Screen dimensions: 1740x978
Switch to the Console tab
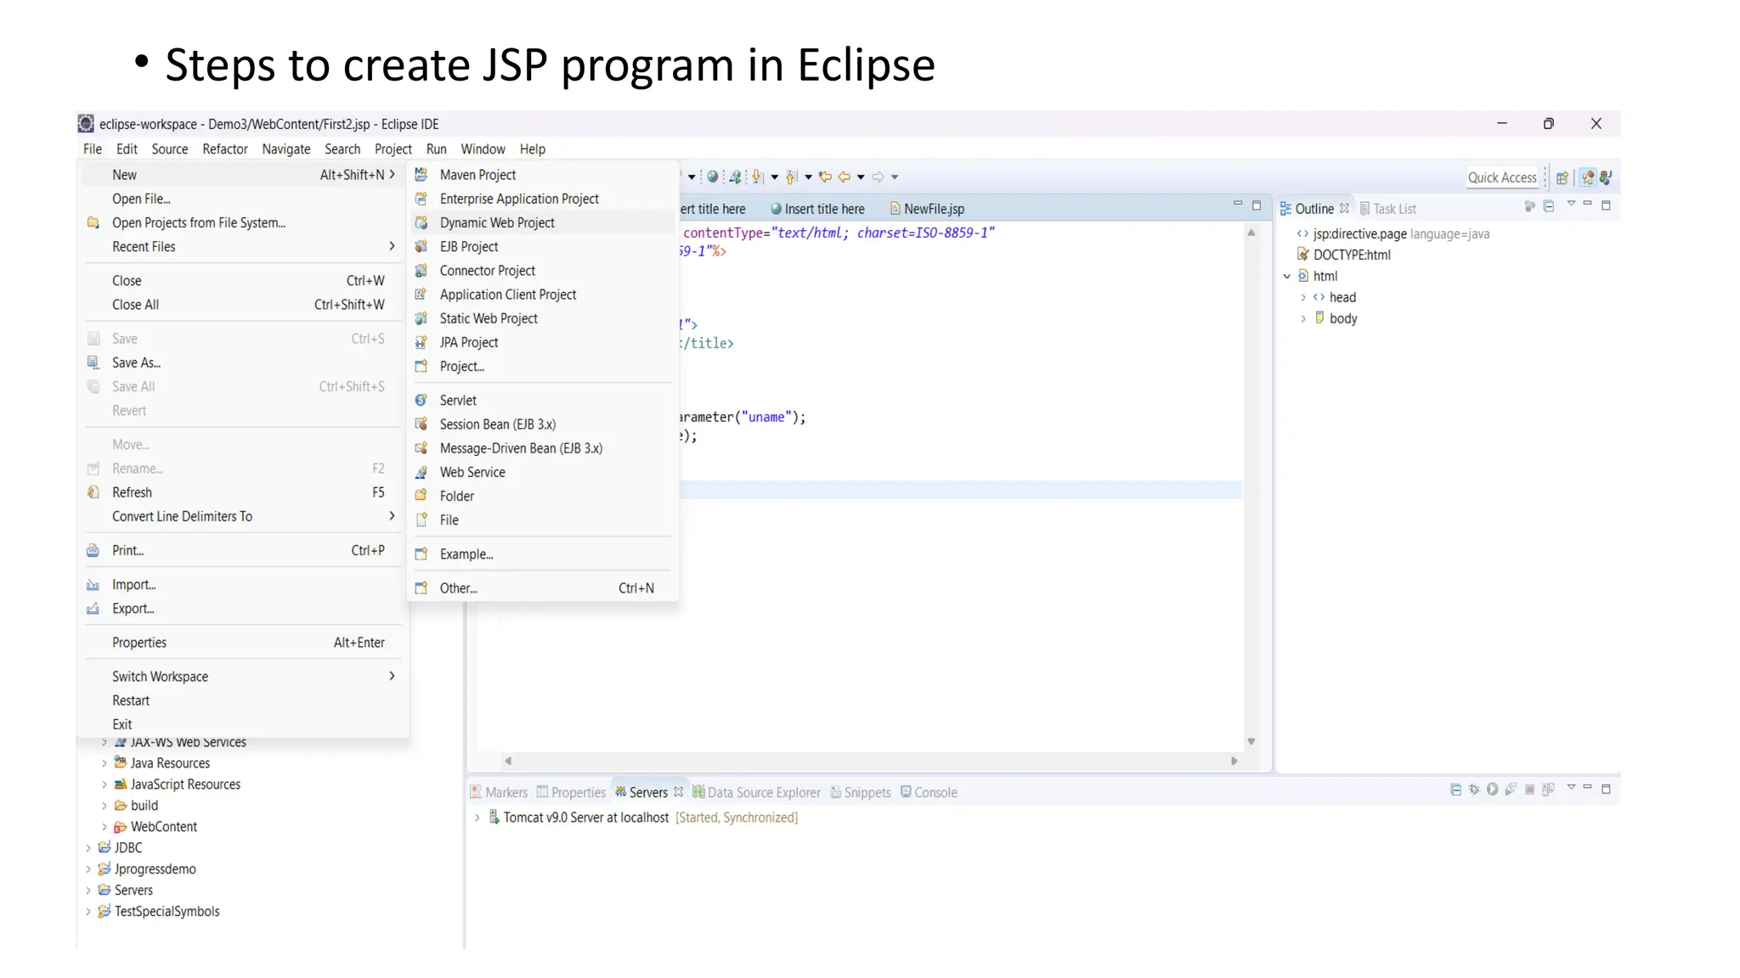tap(929, 792)
